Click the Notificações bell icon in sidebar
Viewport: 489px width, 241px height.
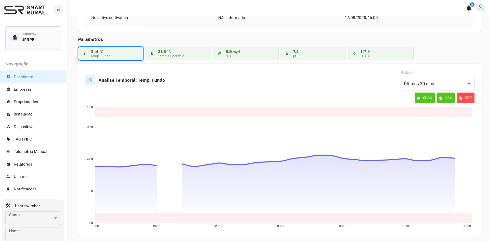click(x=8, y=189)
